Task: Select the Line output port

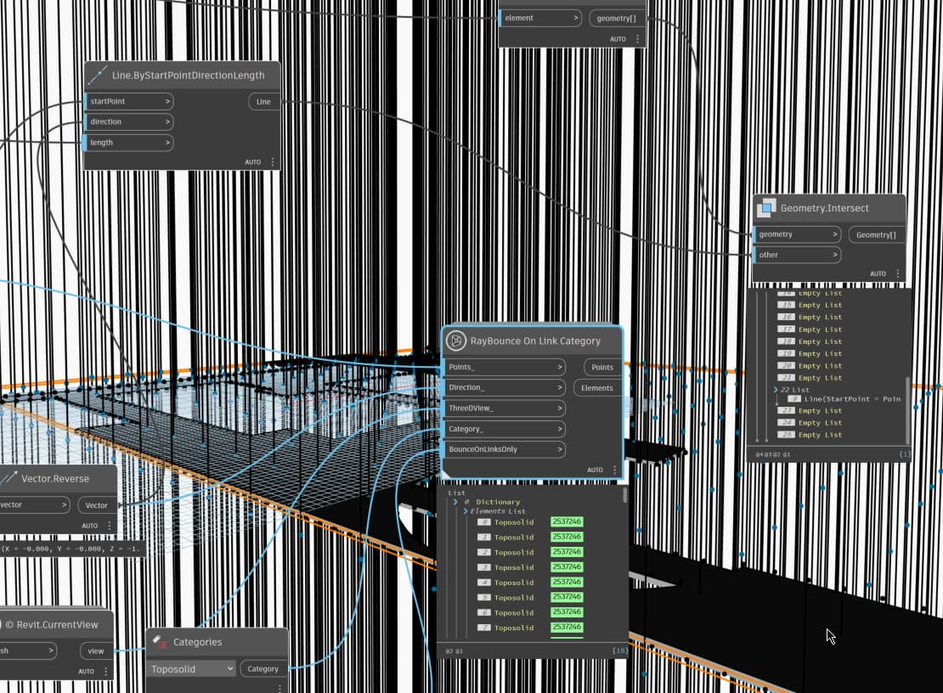Action: (x=263, y=102)
